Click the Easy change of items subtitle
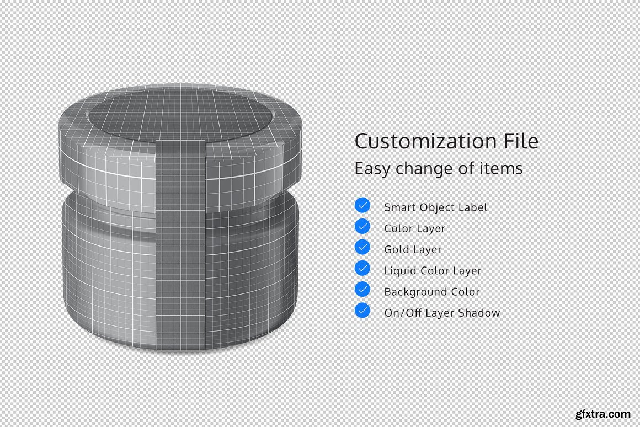This screenshot has height=427, width=640. (438, 168)
